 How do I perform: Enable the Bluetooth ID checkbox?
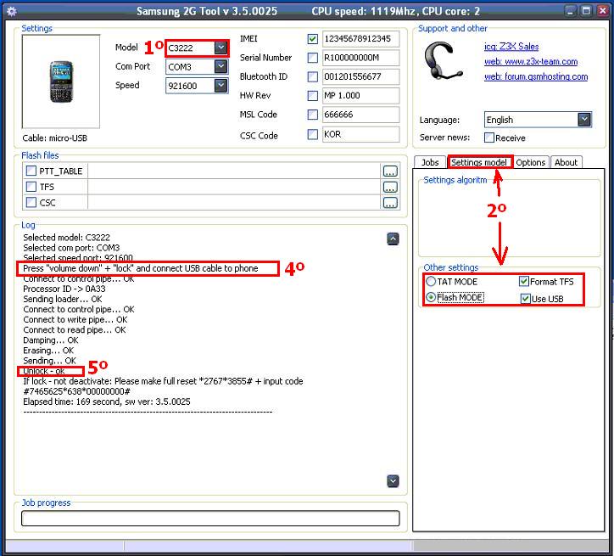(x=312, y=76)
